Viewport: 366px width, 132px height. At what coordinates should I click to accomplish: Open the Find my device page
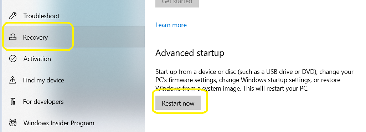pyautogui.click(x=72, y=80)
